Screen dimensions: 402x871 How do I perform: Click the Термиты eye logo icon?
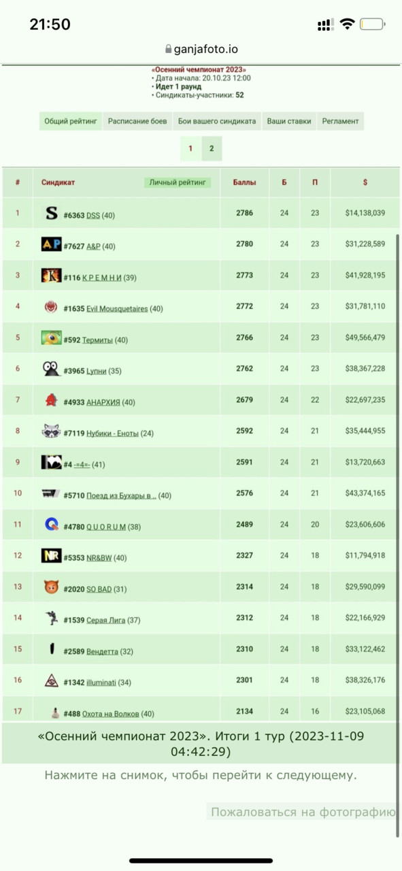point(52,338)
